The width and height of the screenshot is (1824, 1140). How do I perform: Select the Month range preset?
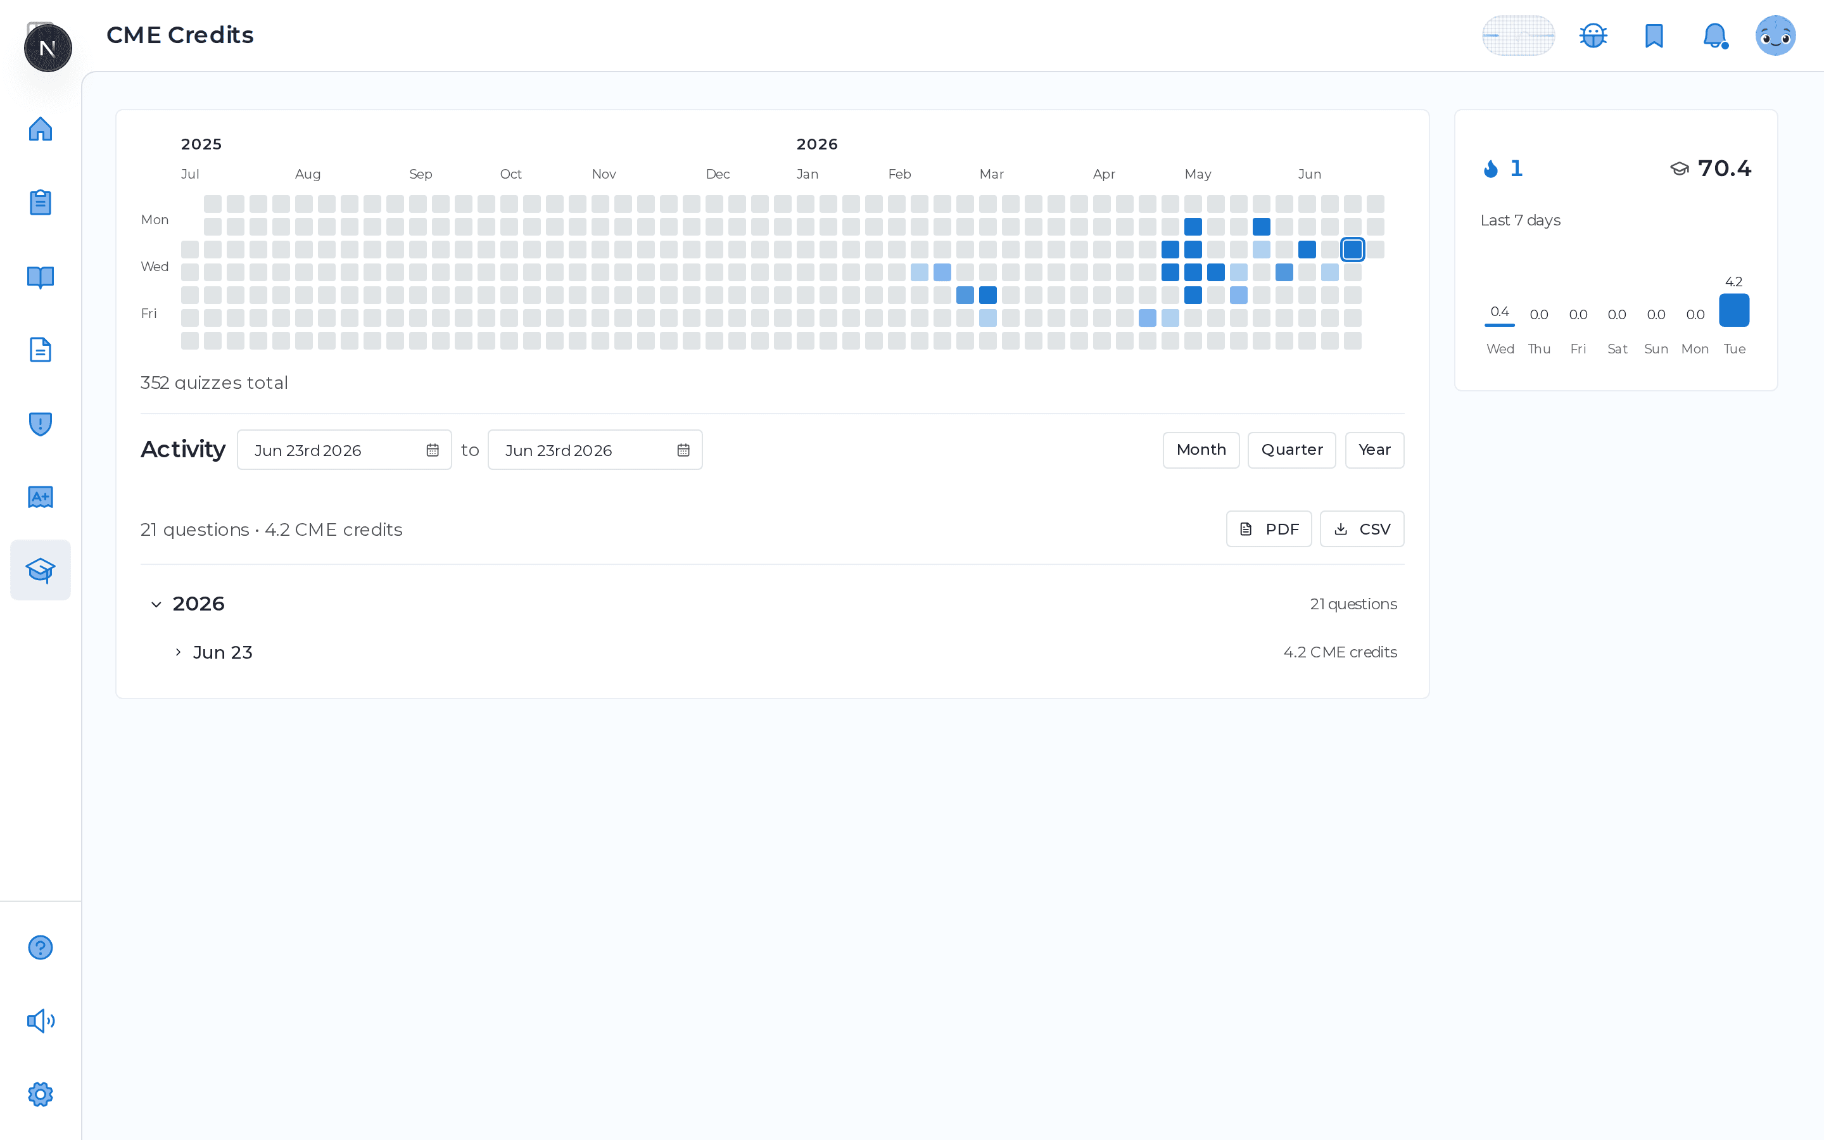tap(1201, 450)
